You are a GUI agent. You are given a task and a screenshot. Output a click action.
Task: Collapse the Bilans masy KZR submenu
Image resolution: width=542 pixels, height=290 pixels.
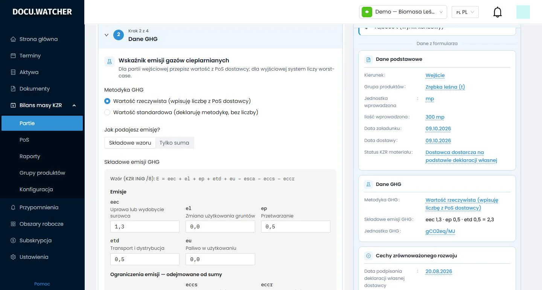(x=74, y=106)
